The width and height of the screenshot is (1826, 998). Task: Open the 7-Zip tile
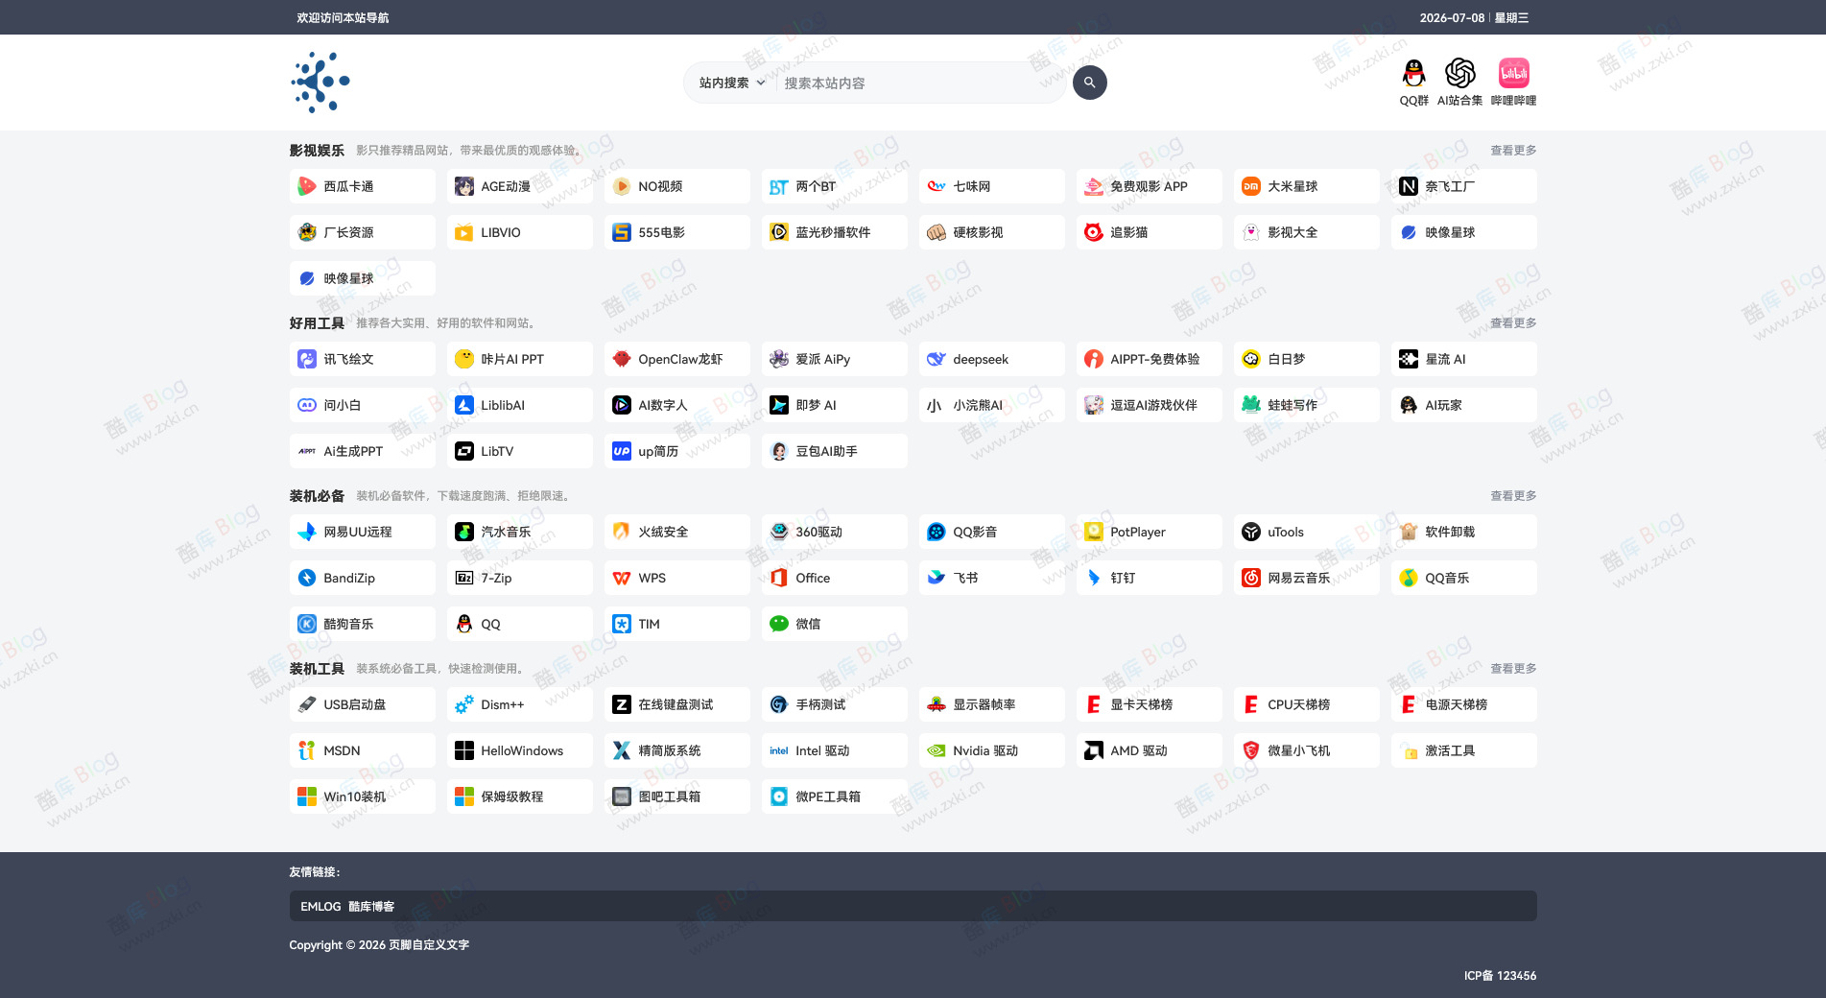tap(519, 578)
